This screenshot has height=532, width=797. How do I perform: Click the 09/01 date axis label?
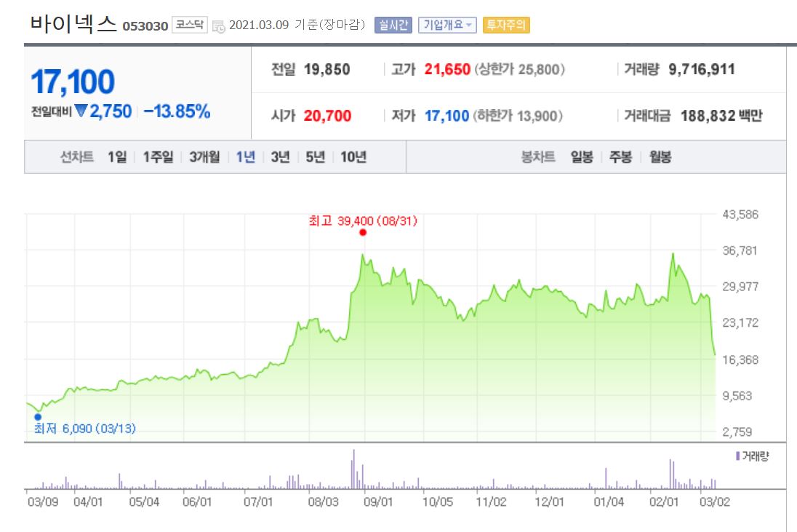point(378,502)
